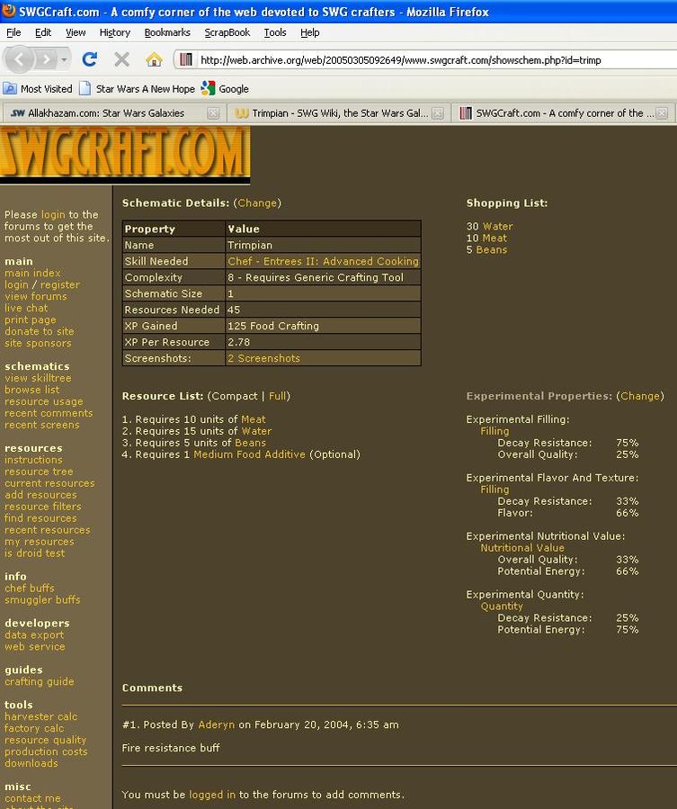Switch resource list to Full view
677x809 pixels.
278,396
